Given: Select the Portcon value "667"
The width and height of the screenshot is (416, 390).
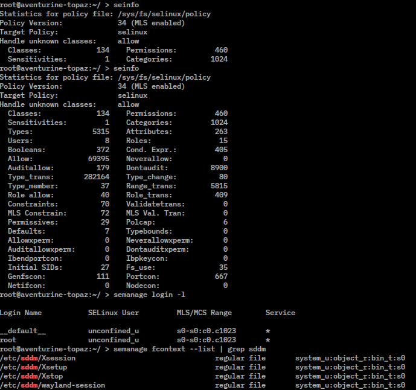Looking at the screenshot, I should coord(221,277).
